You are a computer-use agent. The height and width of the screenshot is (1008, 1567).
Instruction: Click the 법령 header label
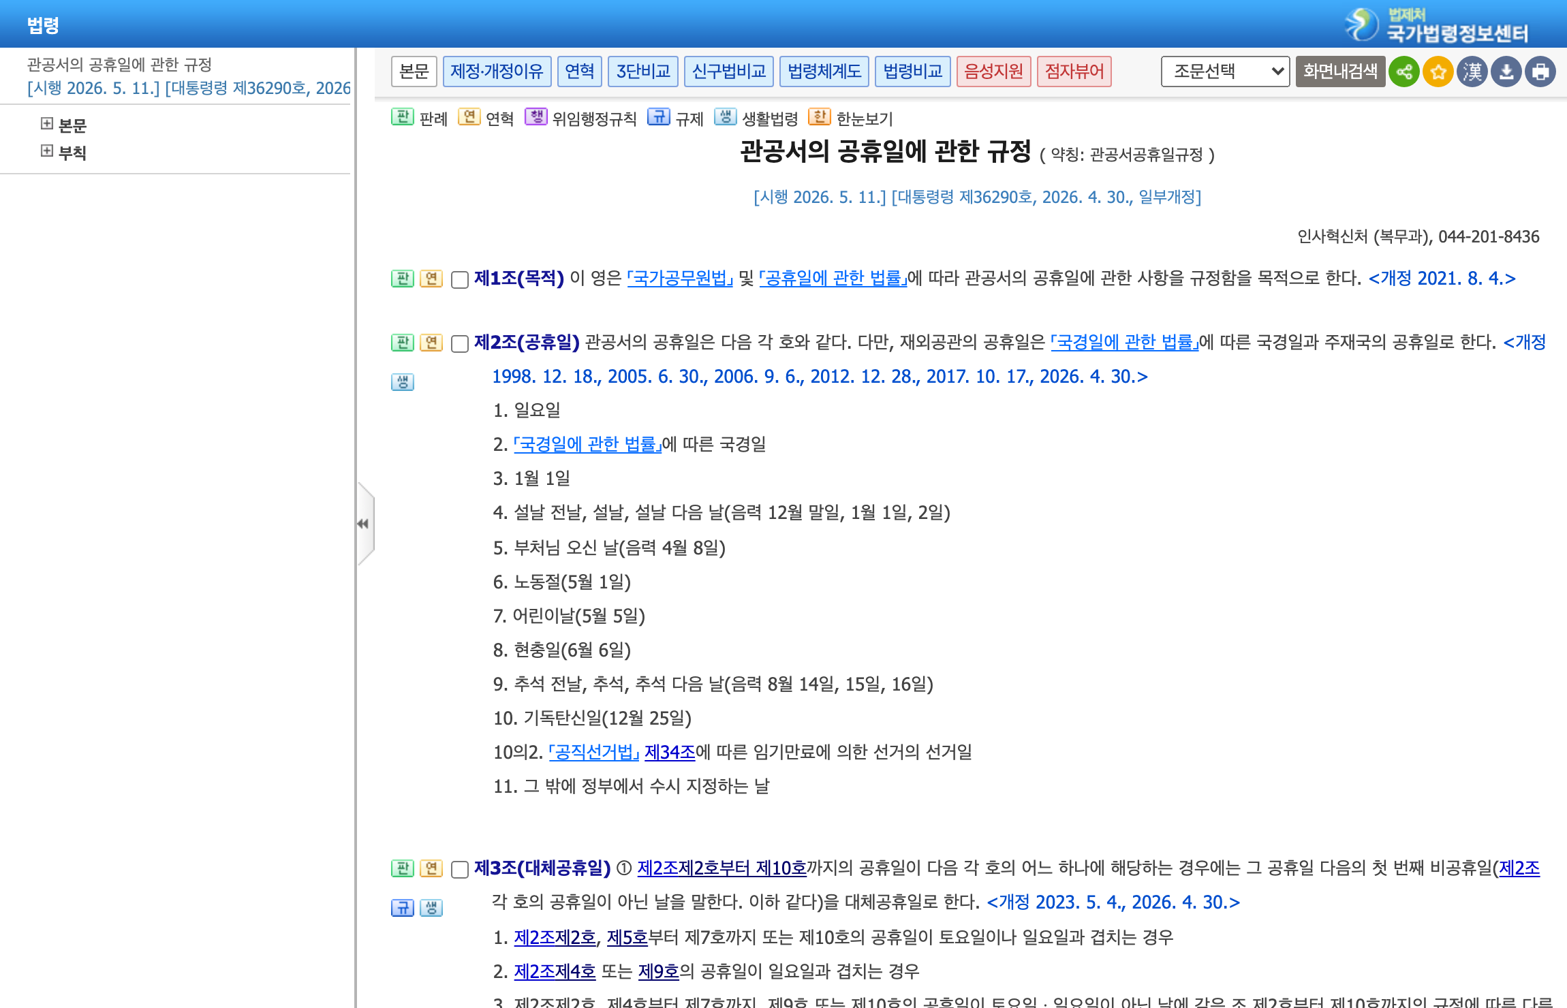[43, 25]
